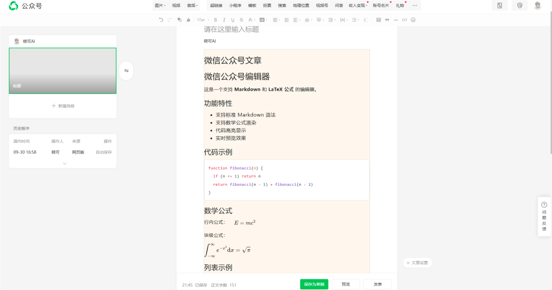Select the article cover thumbnail
The image size is (552, 290).
coord(63,70)
